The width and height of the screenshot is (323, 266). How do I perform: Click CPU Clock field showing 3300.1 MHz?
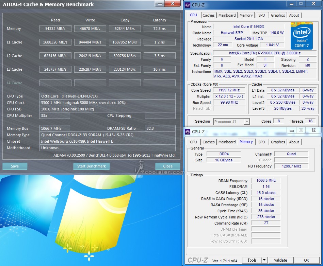(107, 103)
